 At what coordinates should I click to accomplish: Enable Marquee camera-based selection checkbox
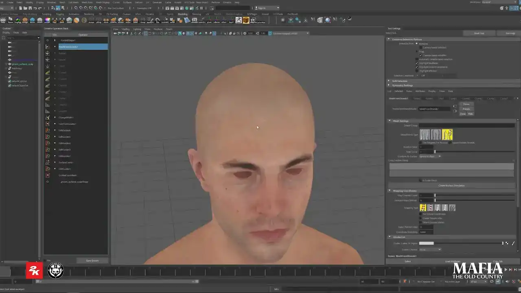point(420,48)
